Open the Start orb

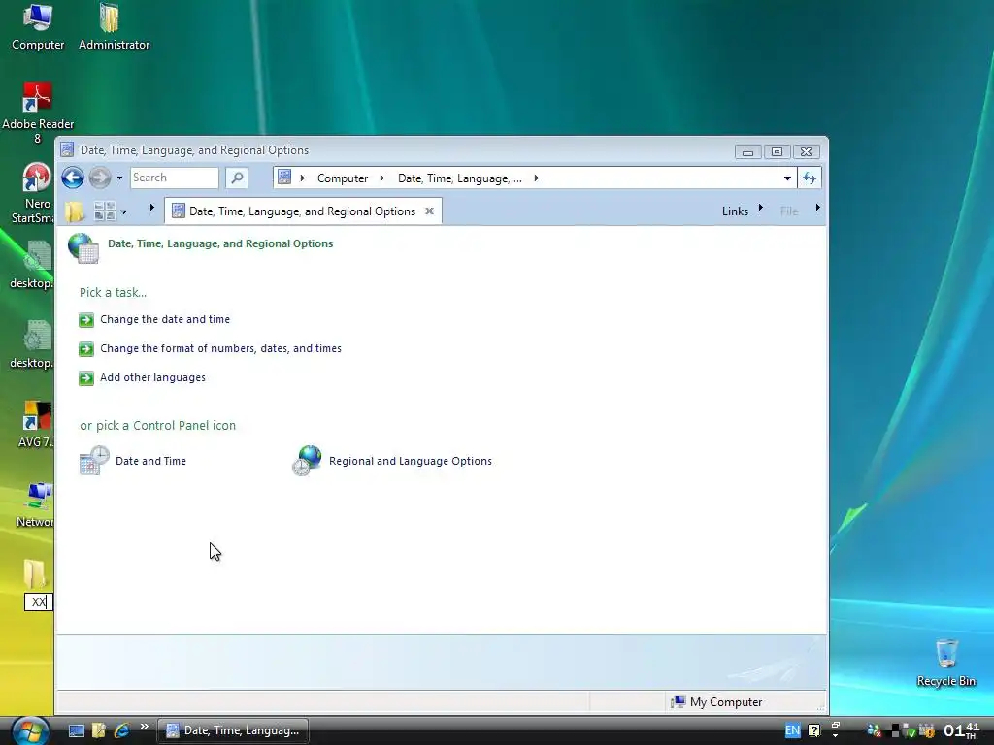(30, 731)
